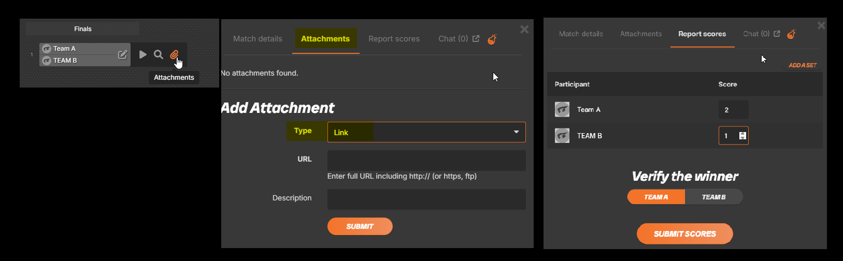Screen dimensions: 843x261
Task: Expand the Type dropdown showing Link
Action: coord(426,132)
